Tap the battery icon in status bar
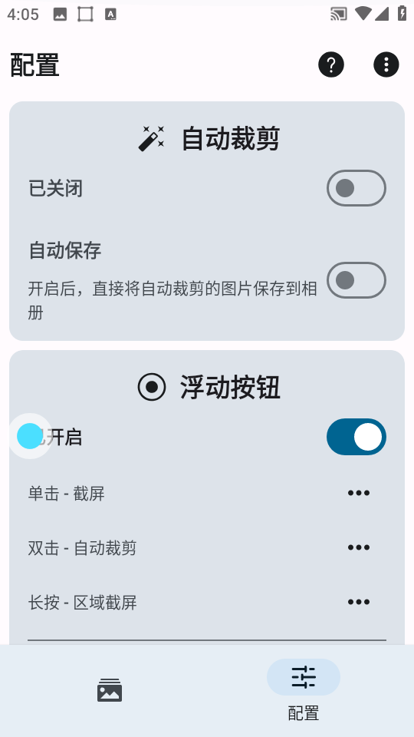414x737 pixels. (x=402, y=13)
